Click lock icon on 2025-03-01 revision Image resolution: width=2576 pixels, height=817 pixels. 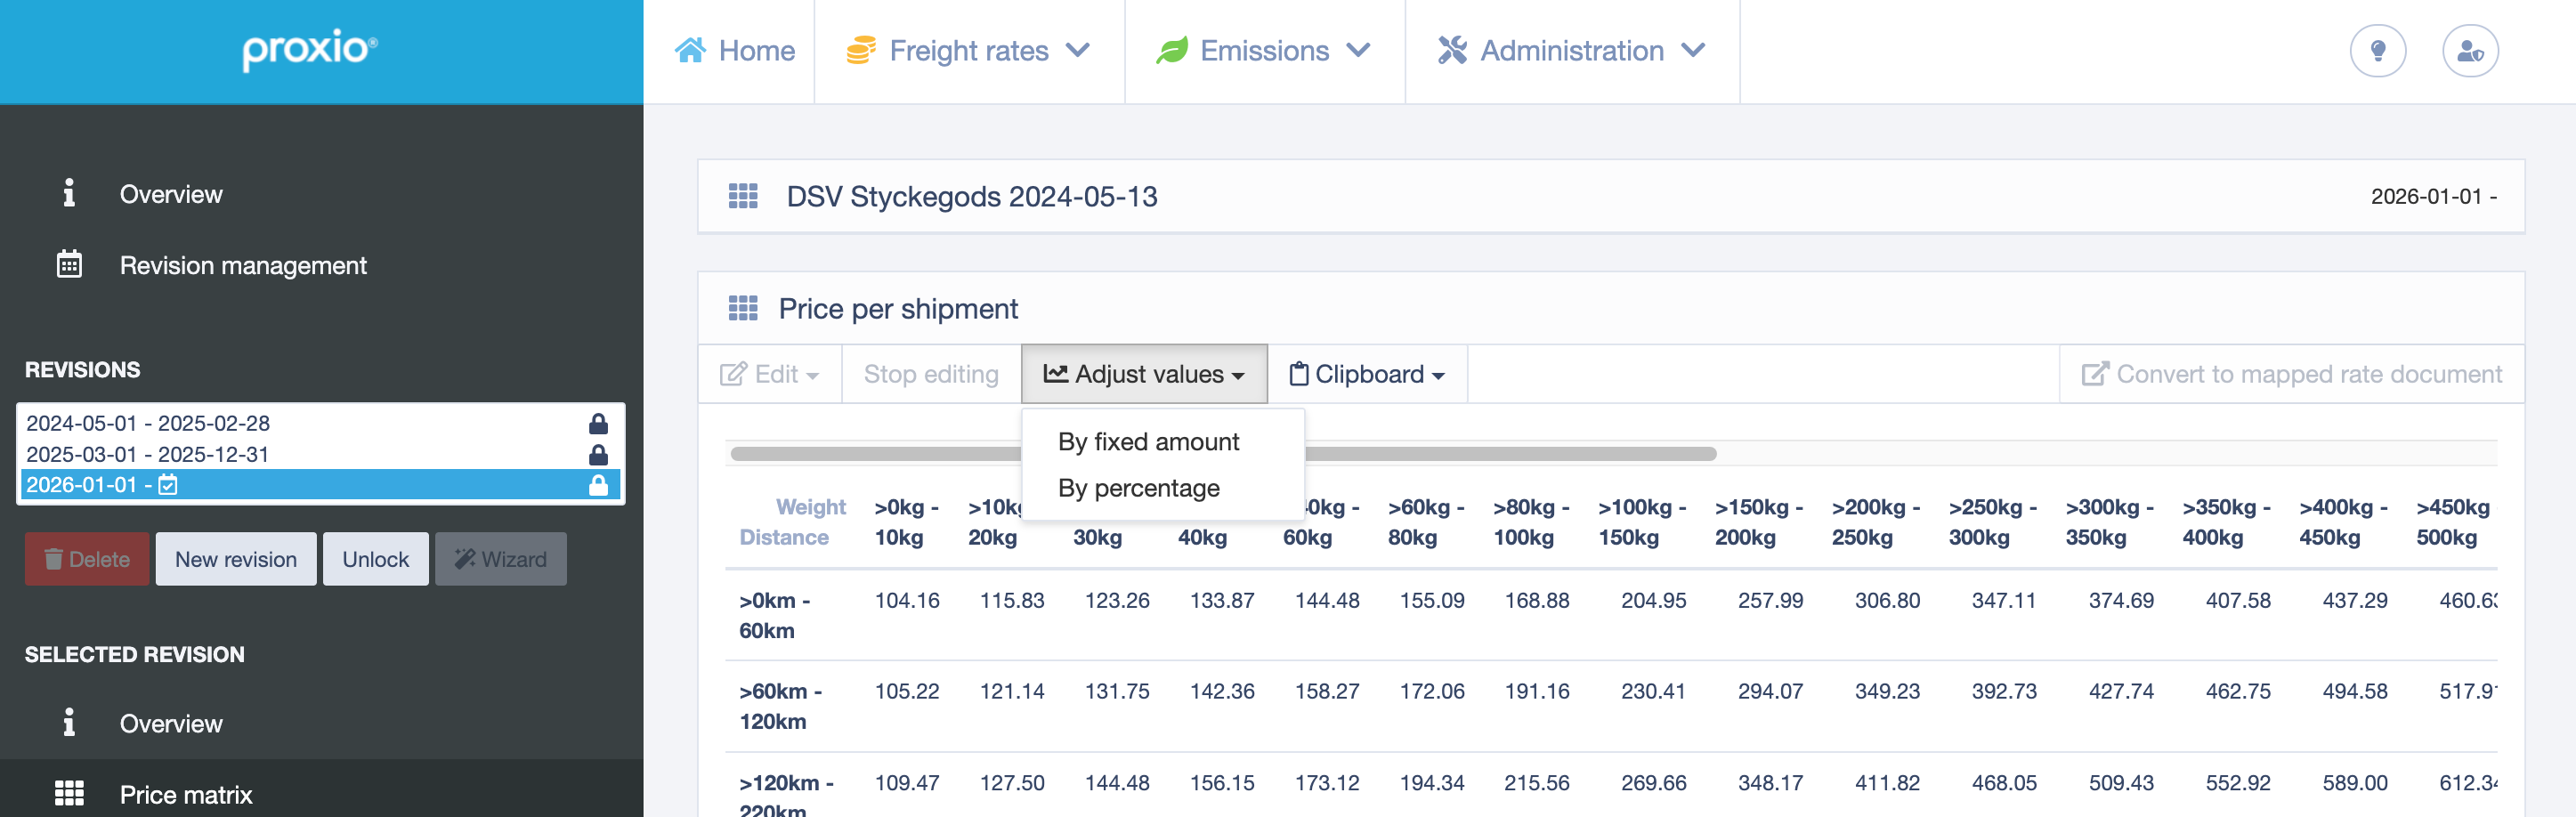598,454
